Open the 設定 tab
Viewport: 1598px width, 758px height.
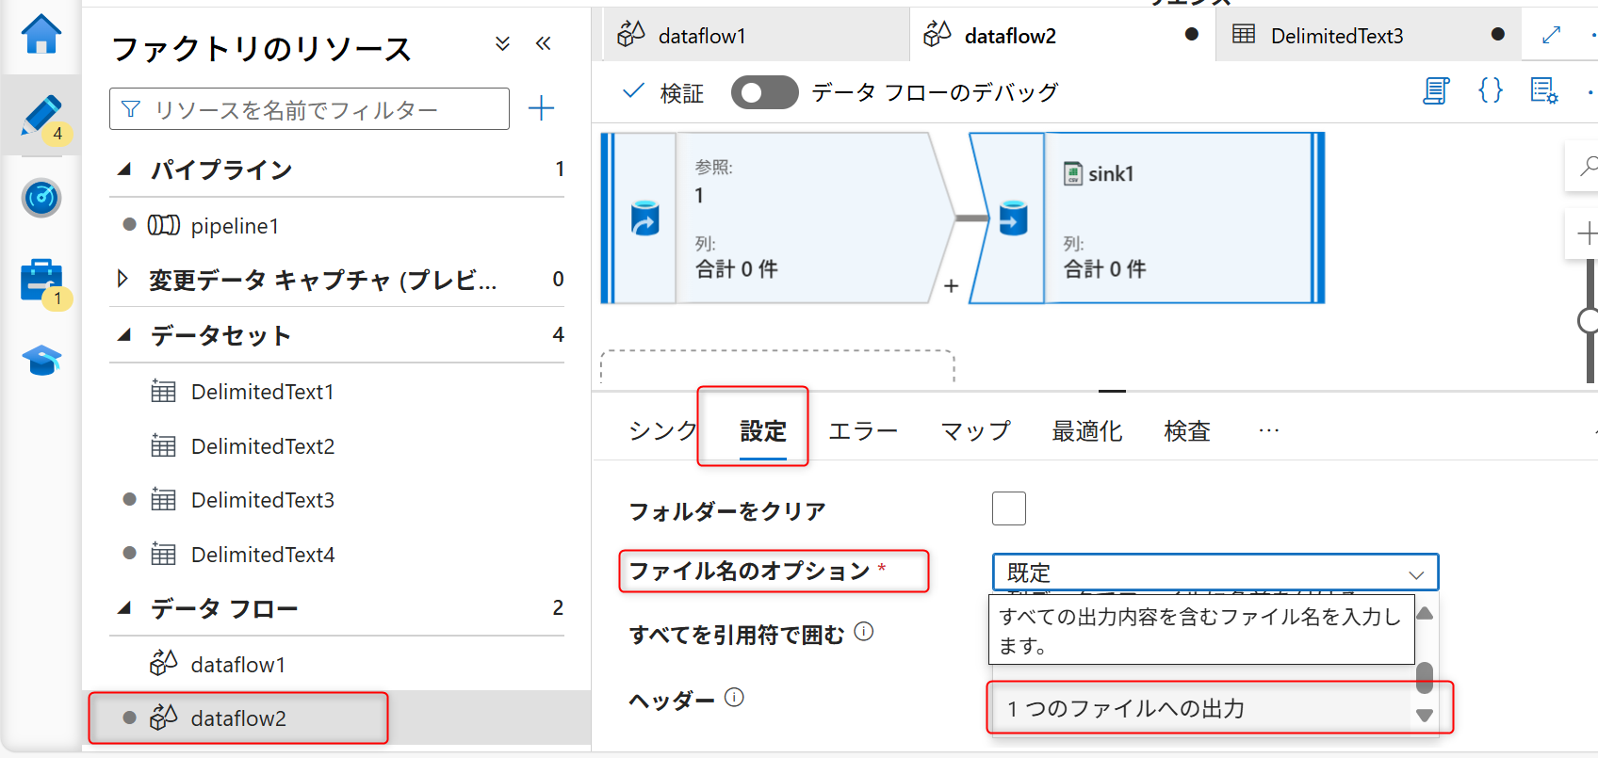pos(763,431)
